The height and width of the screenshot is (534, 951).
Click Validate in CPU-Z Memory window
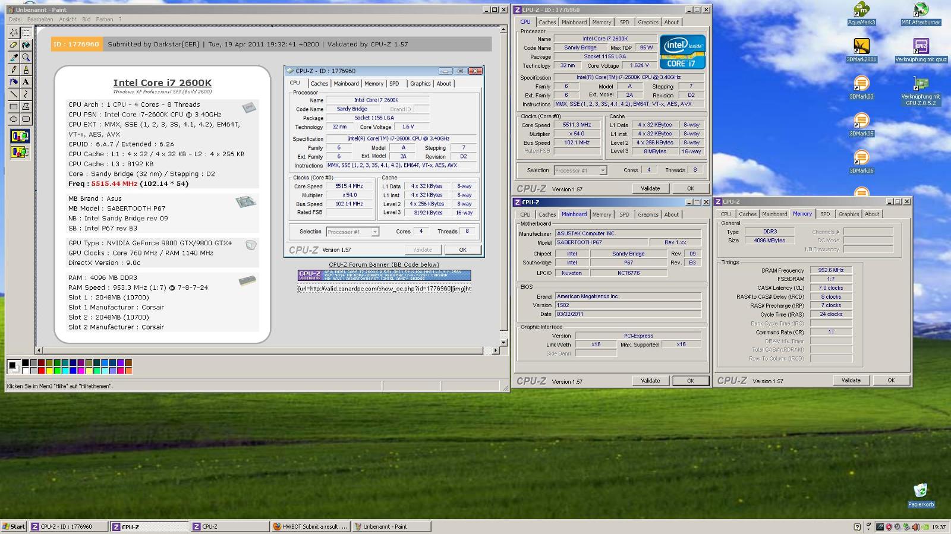coord(851,380)
